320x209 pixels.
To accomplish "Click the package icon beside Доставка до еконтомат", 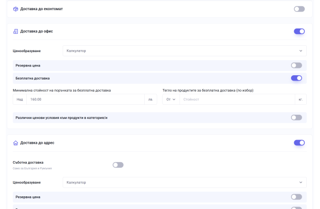I will coord(15,9).
